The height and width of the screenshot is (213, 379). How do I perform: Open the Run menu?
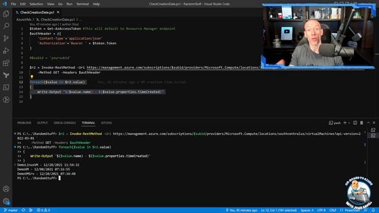(x=69, y=4)
